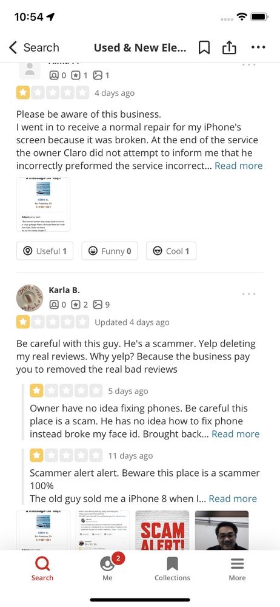Open options dots beside Karla B. review
The image size is (280, 607).
point(248,294)
